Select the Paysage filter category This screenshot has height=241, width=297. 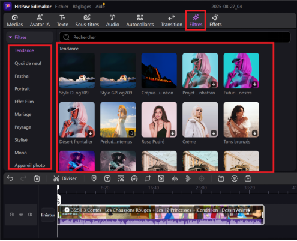(x=23, y=127)
